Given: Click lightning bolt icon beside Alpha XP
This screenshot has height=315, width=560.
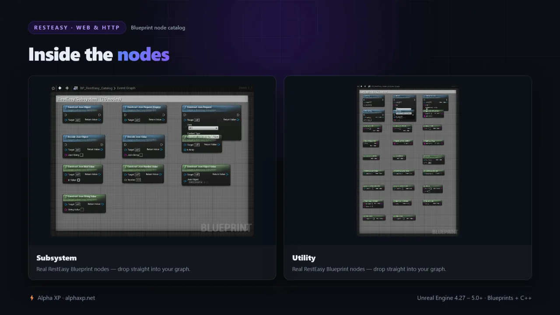Looking at the screenshot, I should pos(31,298).
